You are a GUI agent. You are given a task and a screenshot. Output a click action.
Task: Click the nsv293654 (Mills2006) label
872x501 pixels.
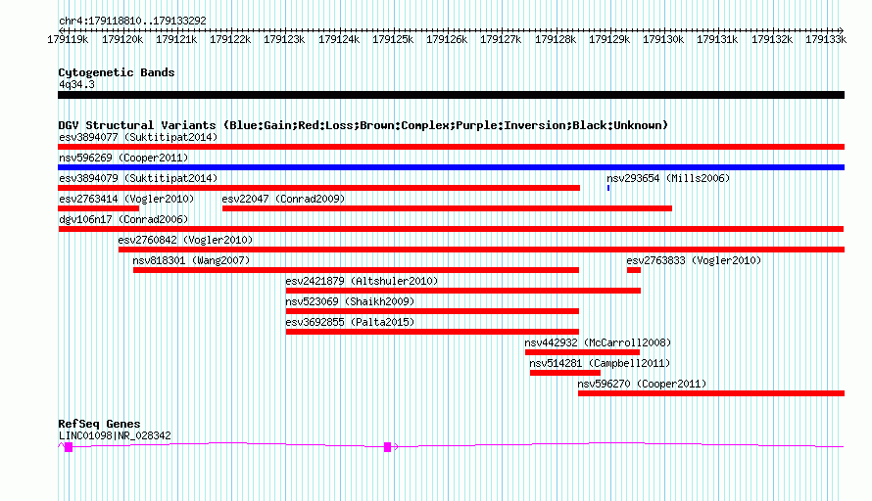[668, 178]
